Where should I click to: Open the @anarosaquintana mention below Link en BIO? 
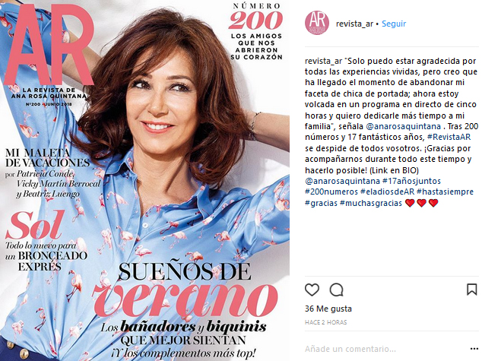pos(342,181)
